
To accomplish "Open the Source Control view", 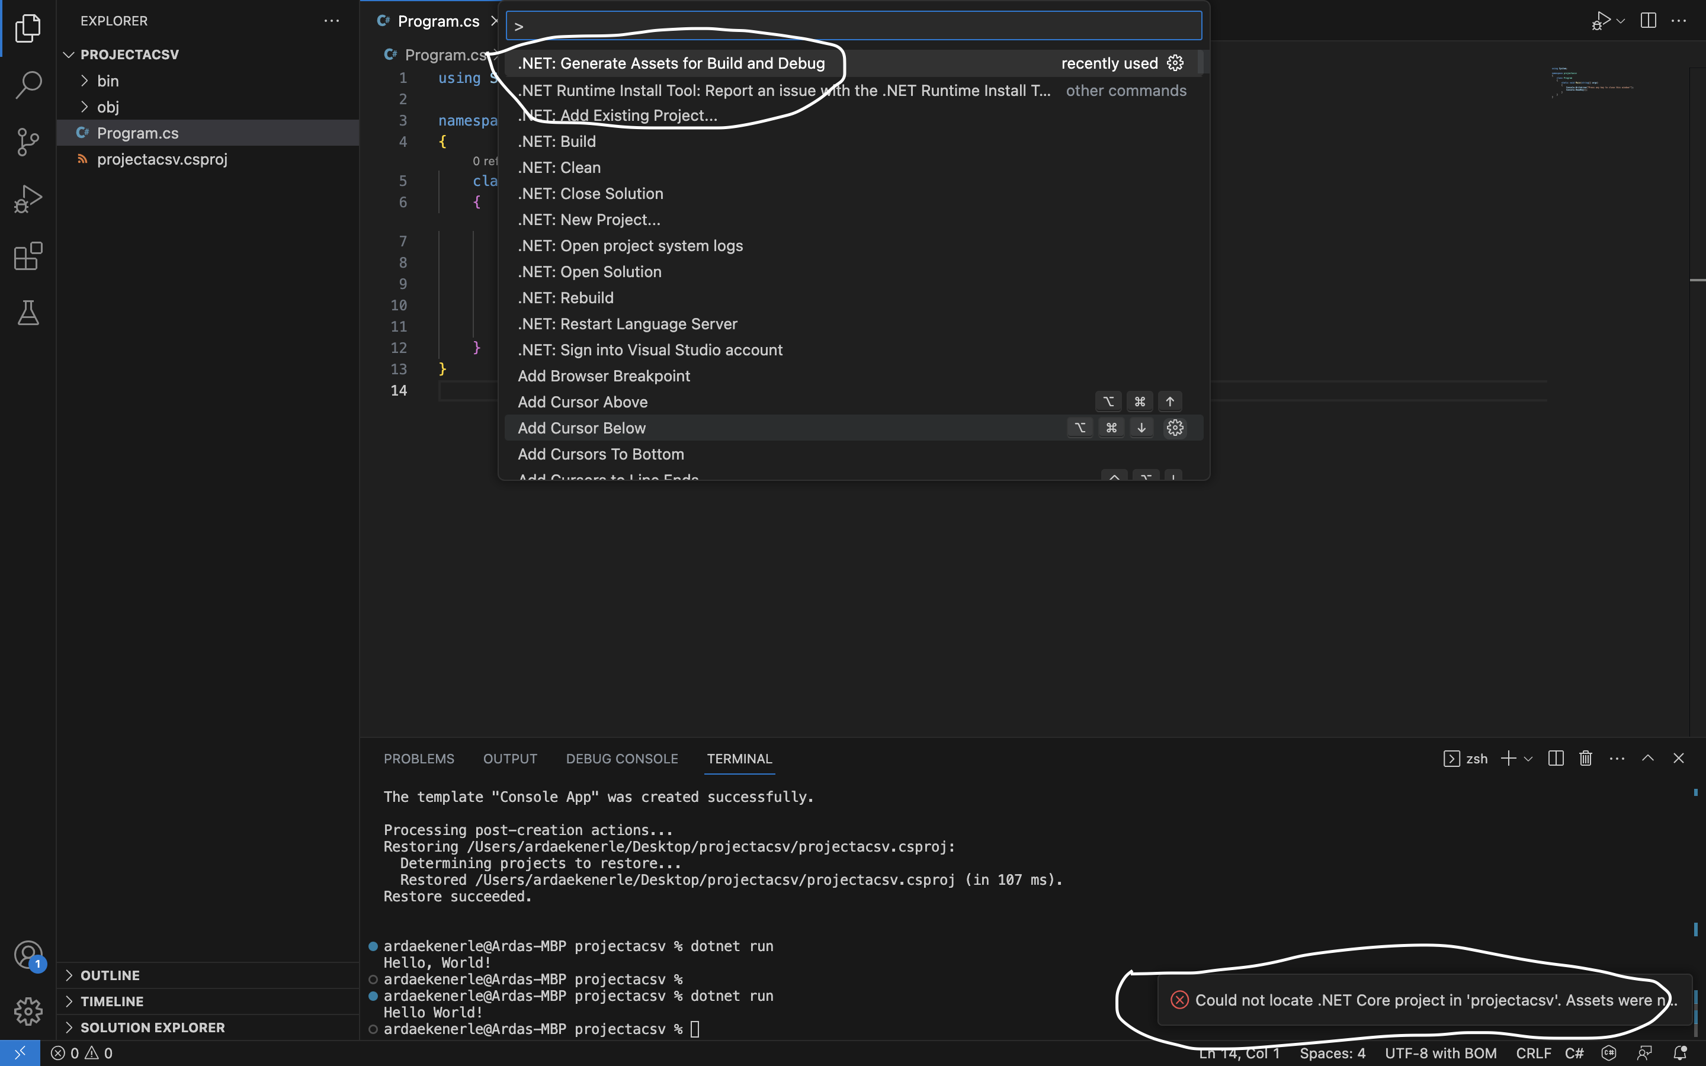I will point(27,142).
